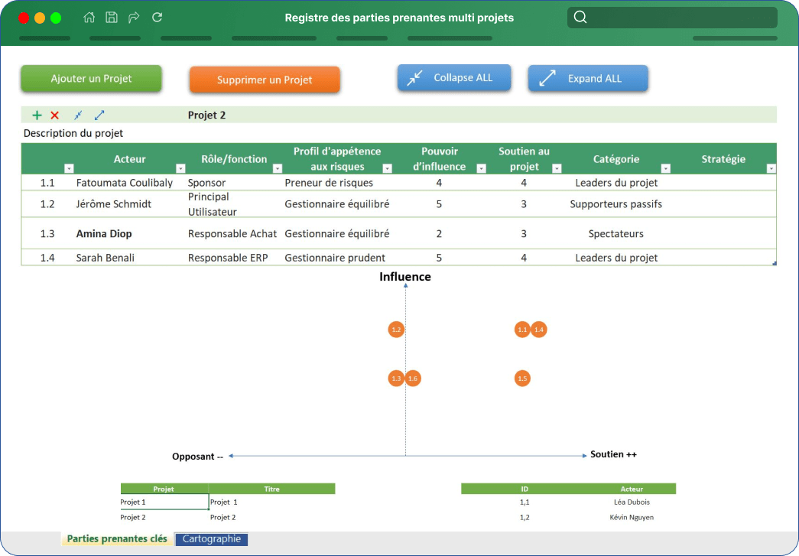The image size is (799, 556).
Task: Click the Collapse ALL button
Action: (454, 78)
